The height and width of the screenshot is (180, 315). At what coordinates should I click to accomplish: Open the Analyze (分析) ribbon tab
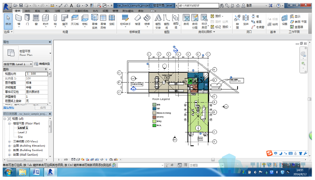pos(67,11)
